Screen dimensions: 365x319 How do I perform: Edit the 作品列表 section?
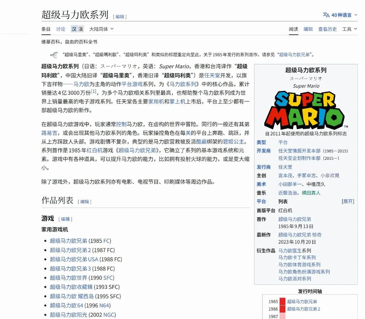(x=85, y=202)
